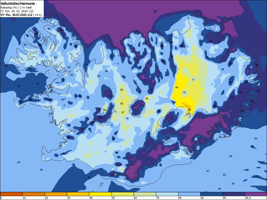Viewport: 267px width, 200px height.
Task: Choose the dark indigo 95–99.9 legend swatch
Action: (x=234, y=194)
